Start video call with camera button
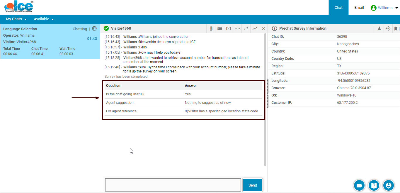This screenshot has height=193, width=400. pos(359,185)
